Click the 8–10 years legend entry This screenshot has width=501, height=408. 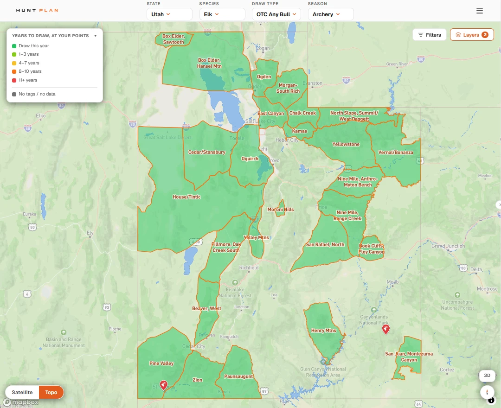pyautogui.click(x=27, y=71)
